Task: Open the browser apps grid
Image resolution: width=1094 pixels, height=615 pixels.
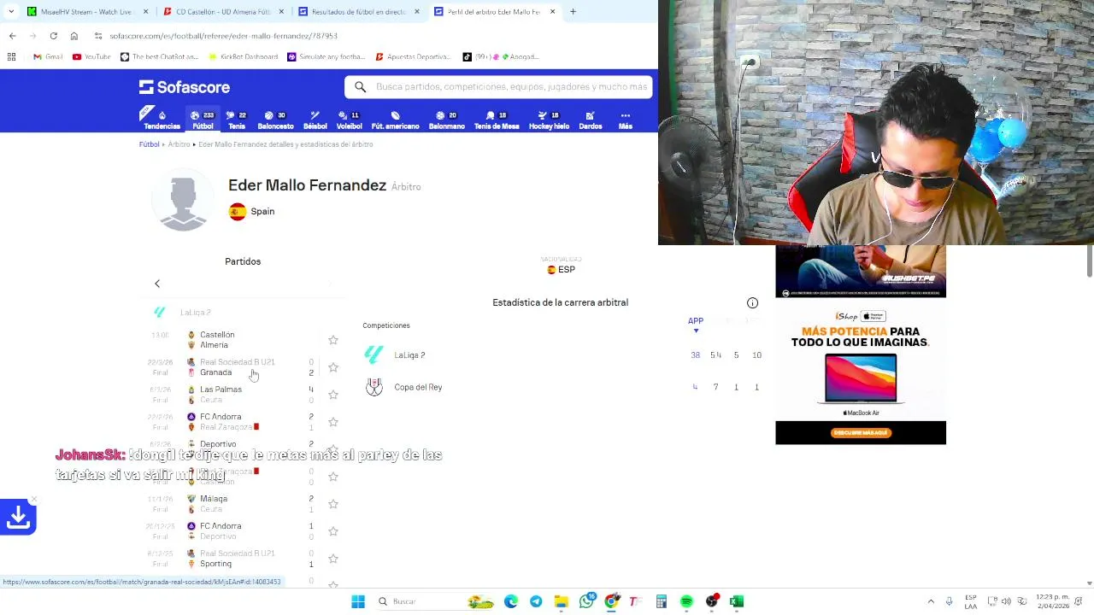Action: tap(12, 57)
